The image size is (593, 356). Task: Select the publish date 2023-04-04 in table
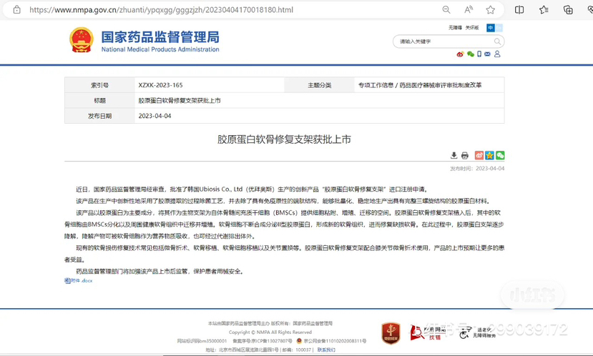(155, 116)
